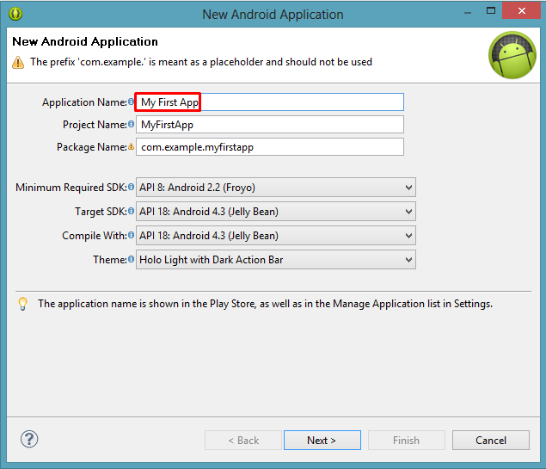Click the Application Name text field
Viewport: 546px width, 469px height.
click(270, 102)
